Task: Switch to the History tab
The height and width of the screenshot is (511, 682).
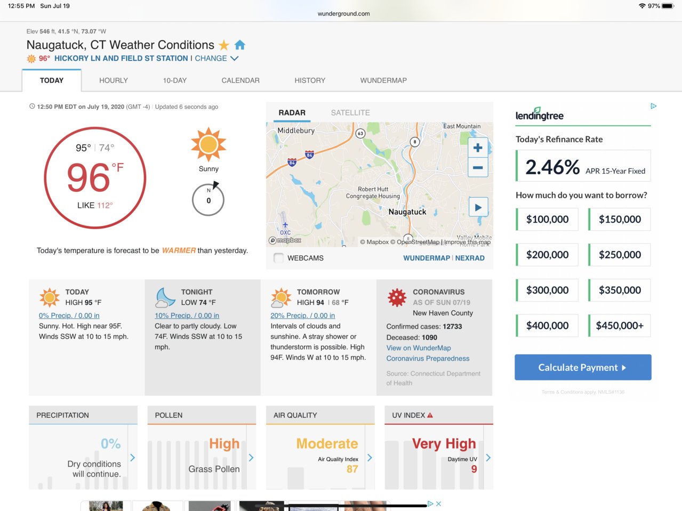Action: point(310,80)
